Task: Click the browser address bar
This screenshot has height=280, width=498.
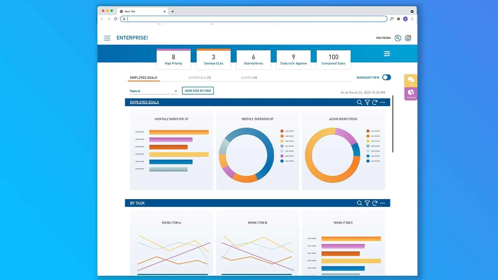Action: pos(254,19)
